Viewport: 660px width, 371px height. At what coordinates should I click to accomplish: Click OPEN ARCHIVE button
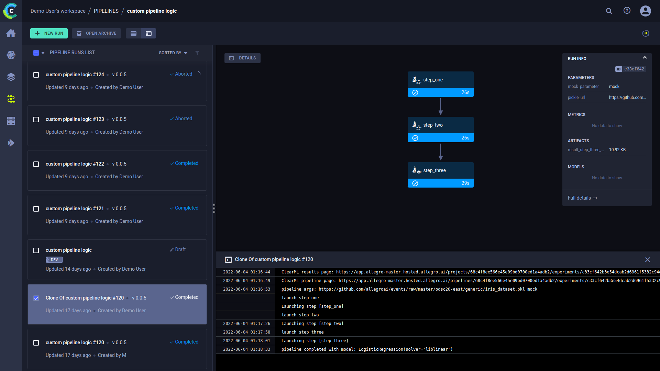[97, 33]
